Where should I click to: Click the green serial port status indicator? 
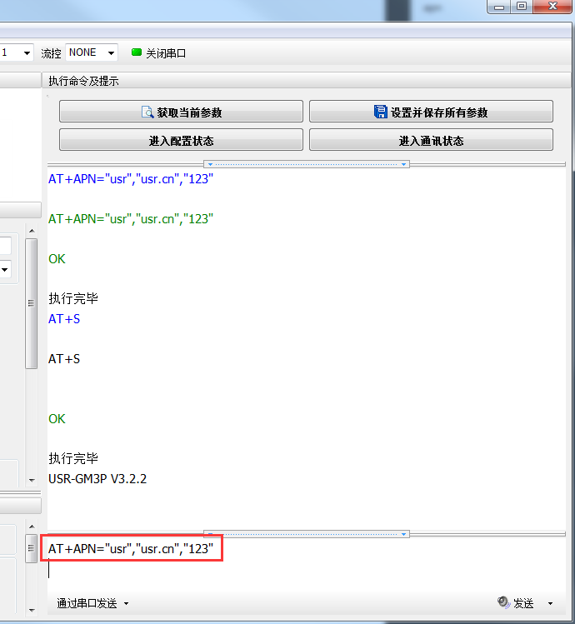[137, 52]
